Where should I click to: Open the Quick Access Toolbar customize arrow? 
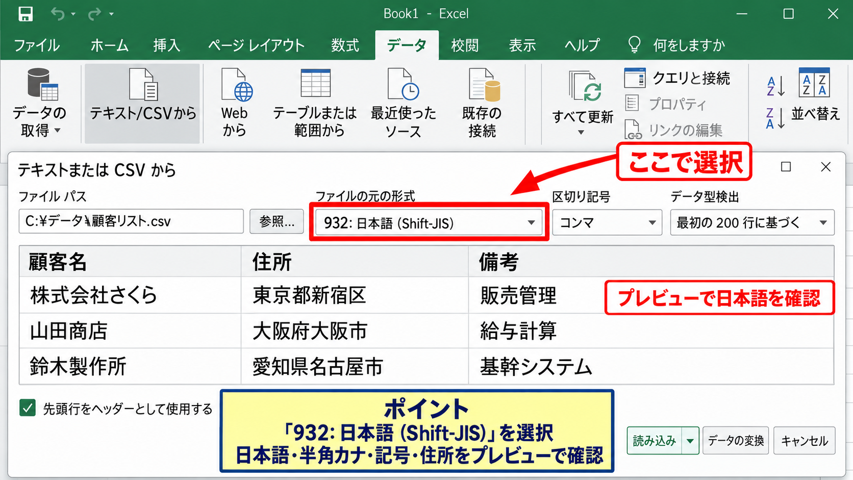tap(111, 14)
